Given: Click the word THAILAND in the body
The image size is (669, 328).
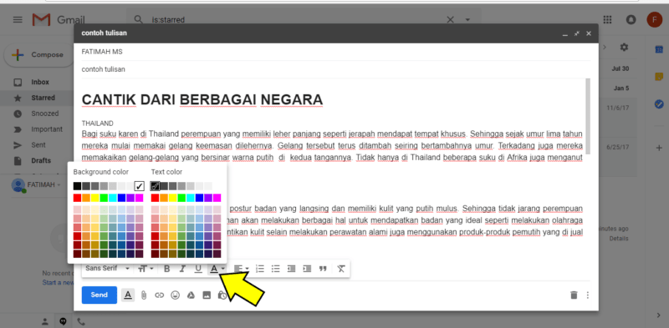Looking at the screenshot, I should (x=97, y=124).
